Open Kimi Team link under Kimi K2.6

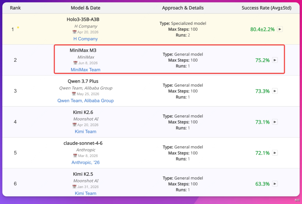click(x=86, y=131)
